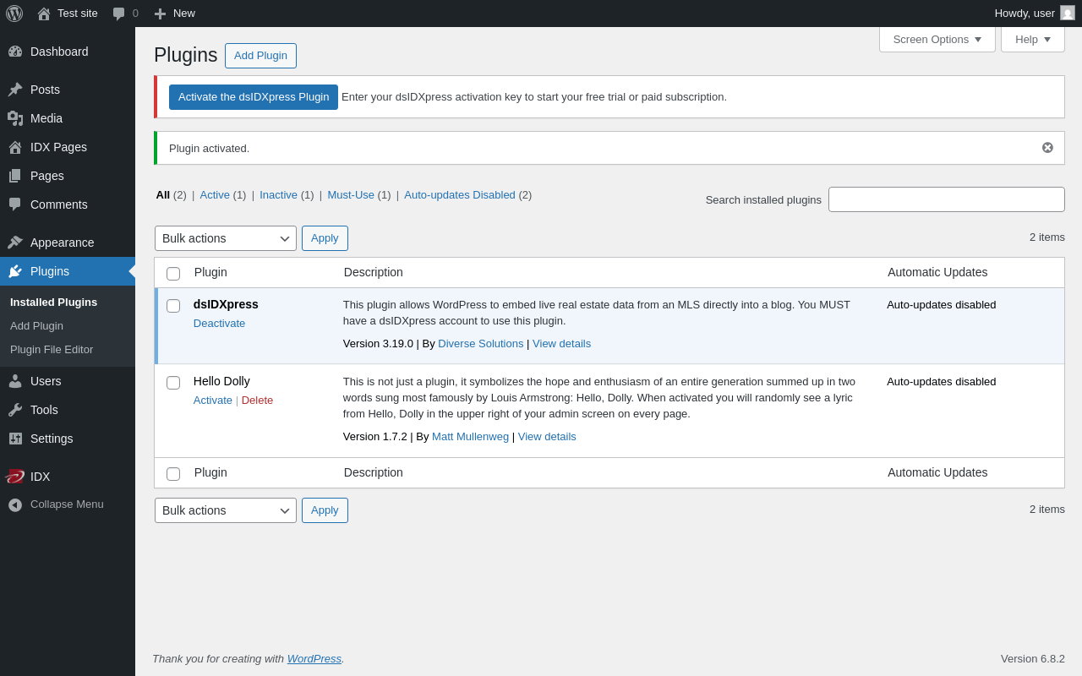
Task: Click the Plugins plug icon
Action: coord(15,271)
